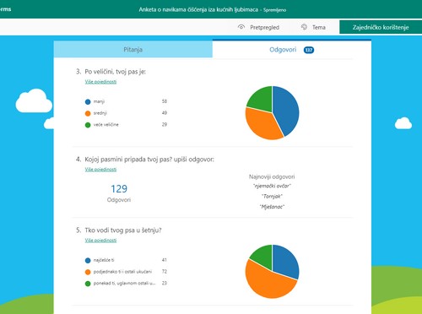Screen dimensions: 422x314
Task: Click green legend dot for ponekad ti
Action: [88, 284]
